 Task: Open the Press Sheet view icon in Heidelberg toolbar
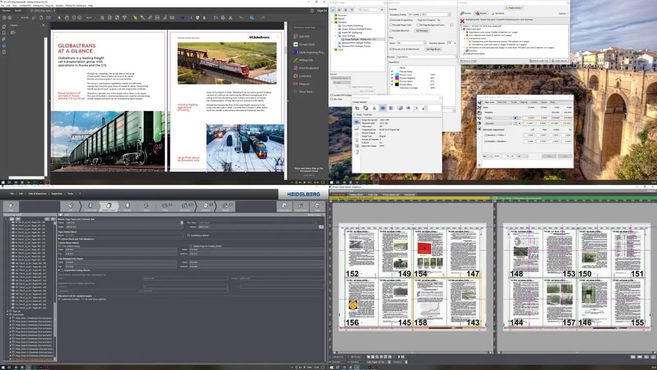(301, 206)
